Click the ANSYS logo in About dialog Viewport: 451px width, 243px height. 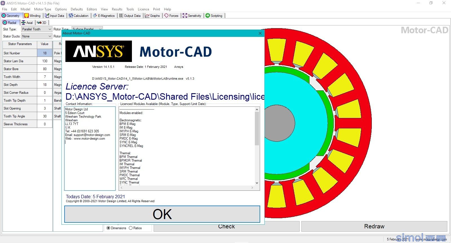pos(99,51)
